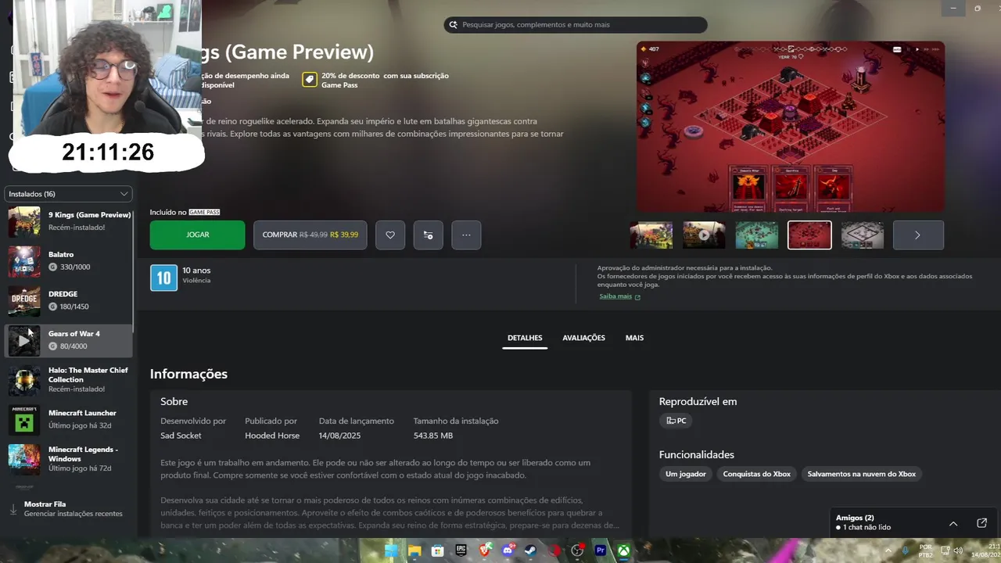Screen dimensions: 1001x563
Task: Click the age rating 10 badge
Action: pos(163,278)
